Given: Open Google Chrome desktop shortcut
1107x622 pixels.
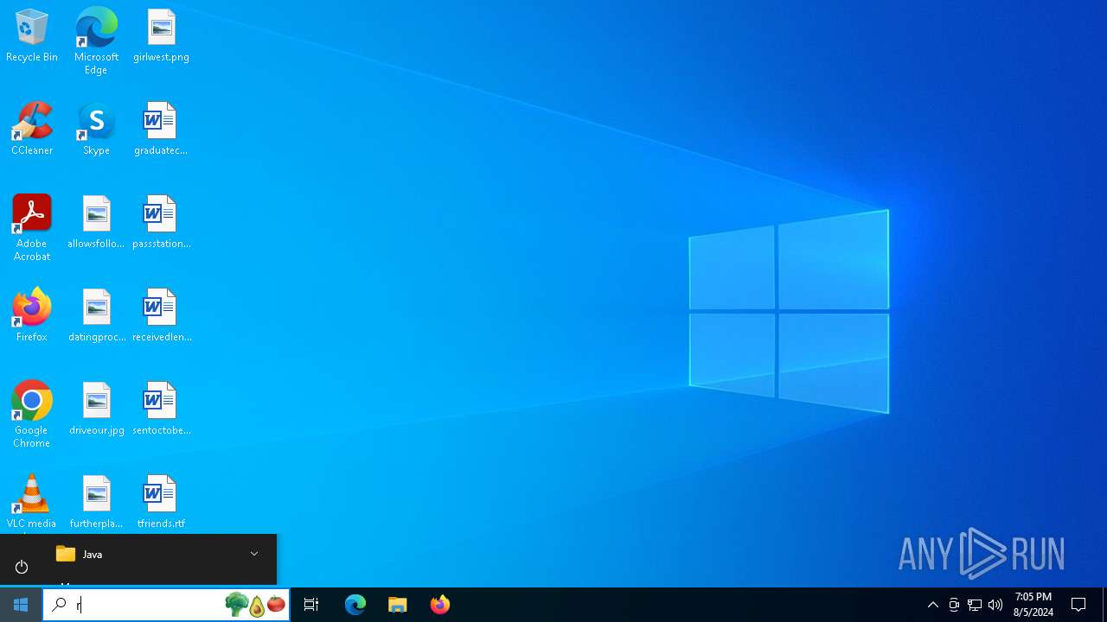Looking at the screenshot, I should (x=32, y=415).
